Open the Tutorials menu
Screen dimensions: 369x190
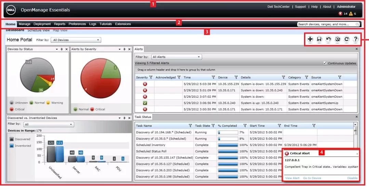click(106, 24)
